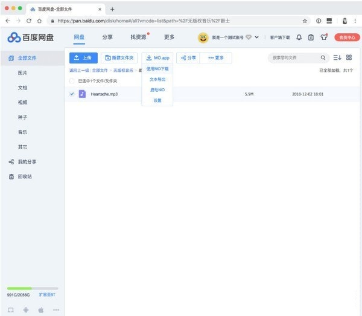
Task: Close the 百度网盘-全部文件 tab
Action: point(100,9)
